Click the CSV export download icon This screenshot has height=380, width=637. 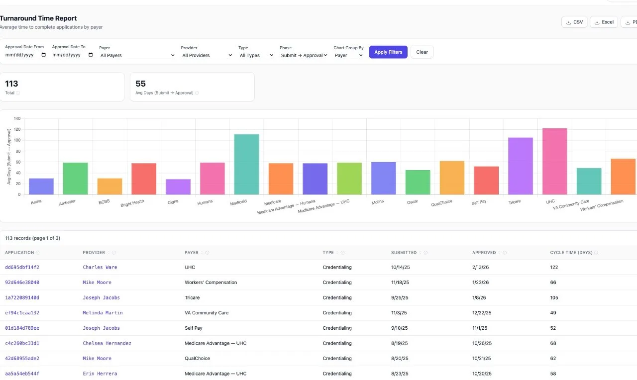[568, 22]
